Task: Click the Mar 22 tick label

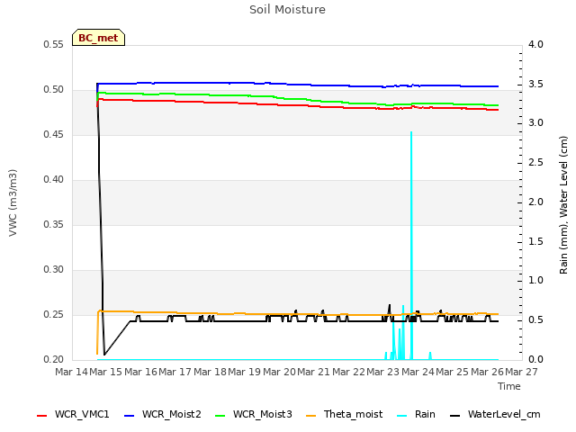Action: click(x=348, y=372)
